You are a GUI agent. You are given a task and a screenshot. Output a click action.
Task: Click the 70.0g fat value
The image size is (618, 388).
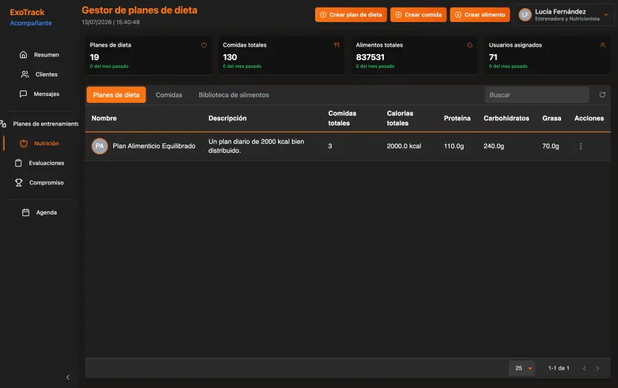pyautogui.click(x=551, y=146)
